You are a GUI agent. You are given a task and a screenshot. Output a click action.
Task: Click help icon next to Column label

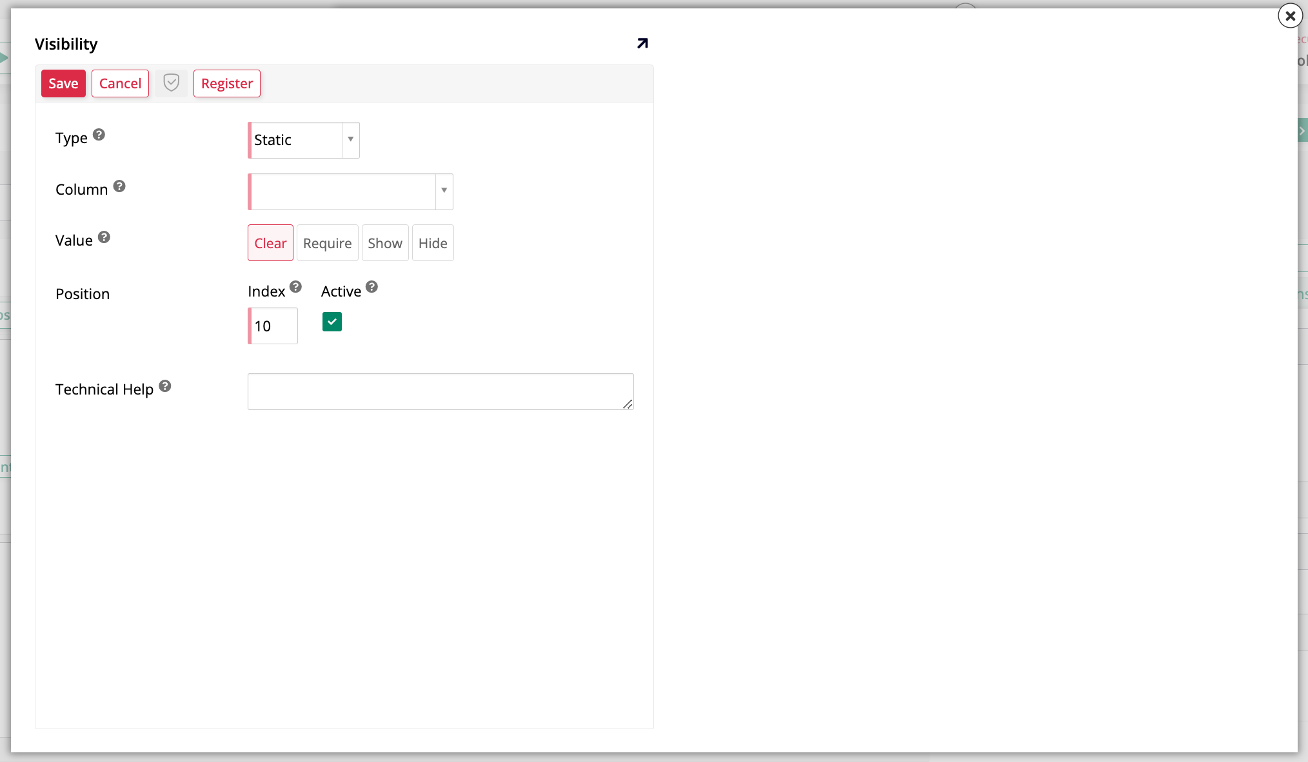tap(119, 186)
